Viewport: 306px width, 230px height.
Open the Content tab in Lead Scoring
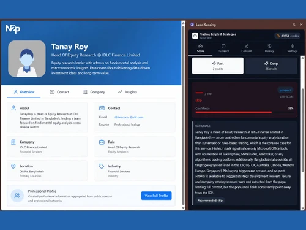pyautogui.click(x=247, y=48)
